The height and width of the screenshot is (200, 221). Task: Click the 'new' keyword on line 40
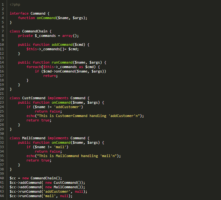tap(25, 178)
